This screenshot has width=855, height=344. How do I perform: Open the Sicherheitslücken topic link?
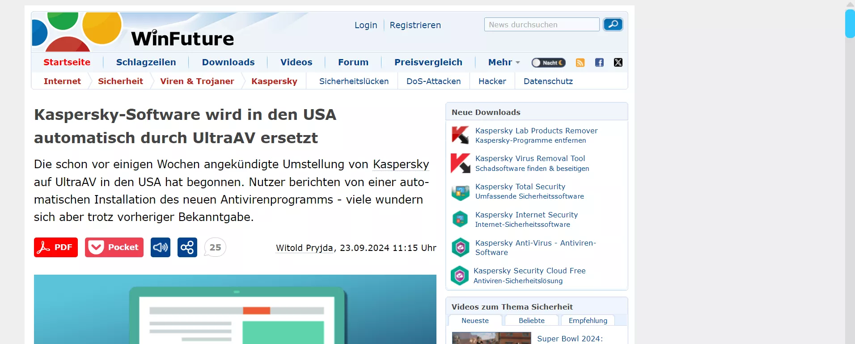(x=354, y=81)
